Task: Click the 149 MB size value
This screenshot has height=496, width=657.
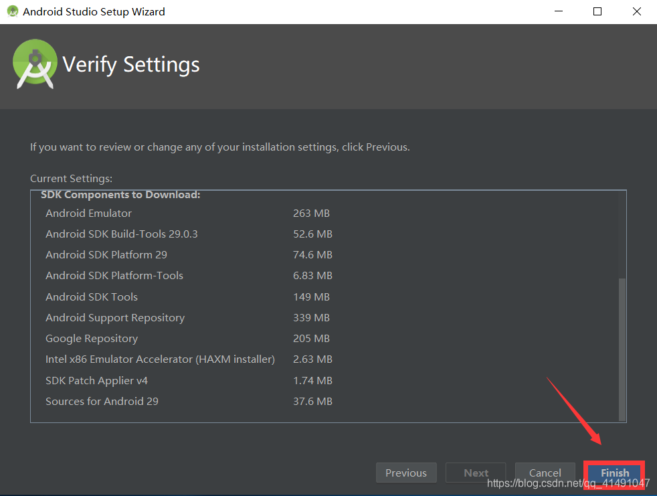Action: 311,297
